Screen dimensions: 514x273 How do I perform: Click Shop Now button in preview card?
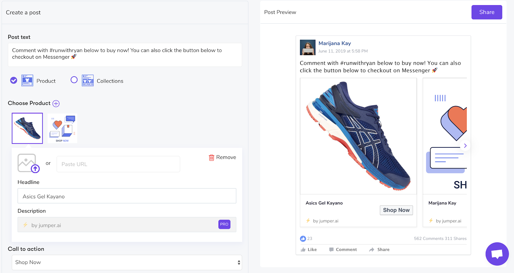[396, 210]
